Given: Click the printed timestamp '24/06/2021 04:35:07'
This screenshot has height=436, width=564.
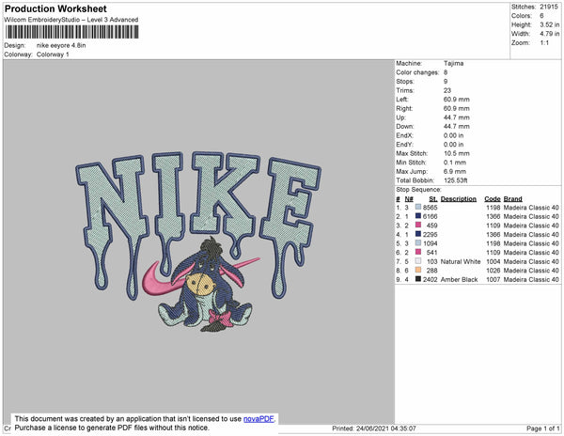Looking at the screenshot, I should click(x=386, y=428).
